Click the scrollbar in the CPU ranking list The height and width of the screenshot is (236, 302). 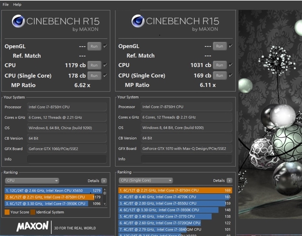[x=105, y=196]
